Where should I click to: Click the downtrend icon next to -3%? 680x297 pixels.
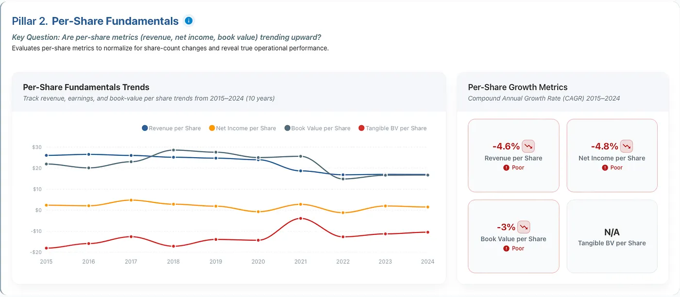524,227
